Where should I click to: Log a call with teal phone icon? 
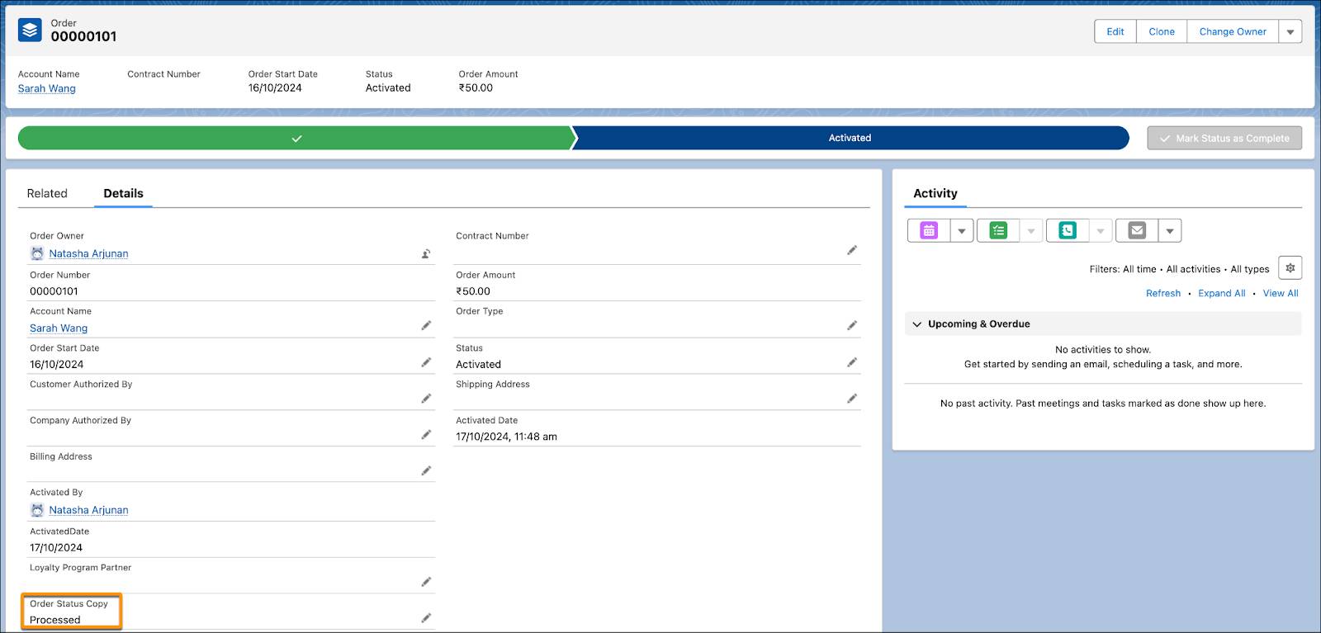1068,230
